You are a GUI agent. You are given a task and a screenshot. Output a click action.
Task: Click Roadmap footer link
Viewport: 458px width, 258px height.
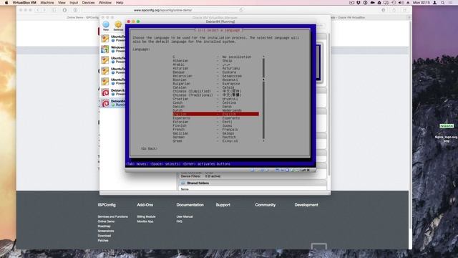[x=104, y=226]
